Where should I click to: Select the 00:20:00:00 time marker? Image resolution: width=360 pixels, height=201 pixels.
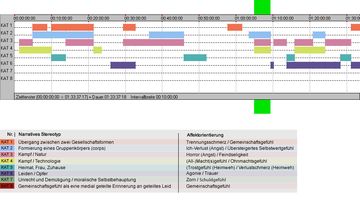(x=98, y=18)
